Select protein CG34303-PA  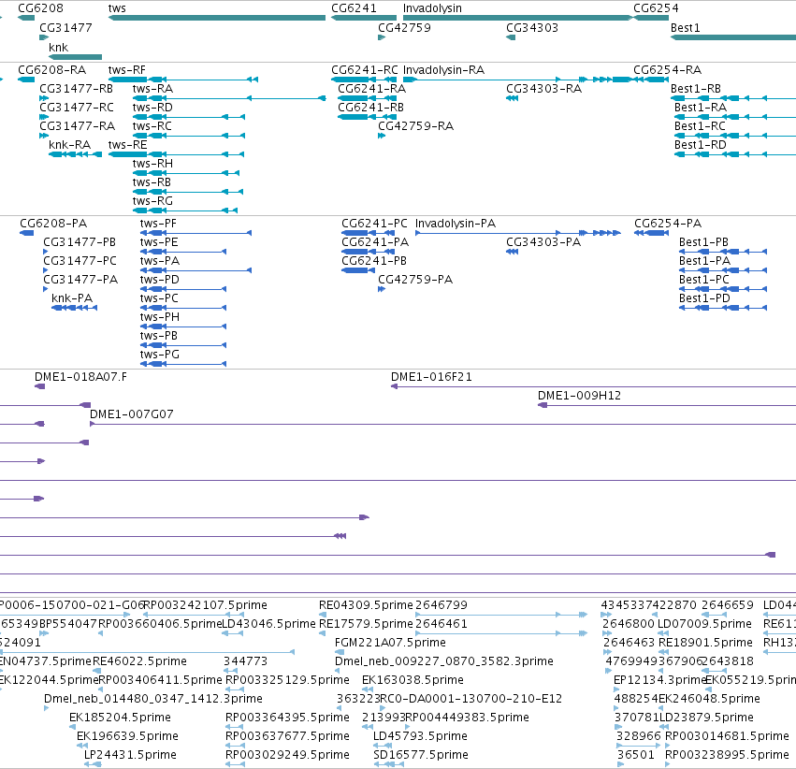[513, 252]
